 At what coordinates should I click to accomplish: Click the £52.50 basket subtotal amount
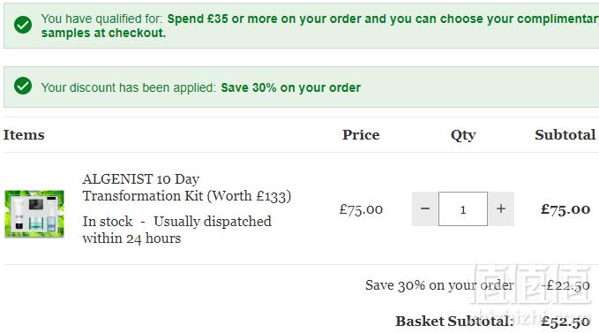tap(565, 322)
